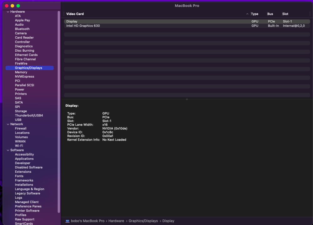Open the PCI hardware entry
The image size is (313, 225).
[x=18, y=81]
